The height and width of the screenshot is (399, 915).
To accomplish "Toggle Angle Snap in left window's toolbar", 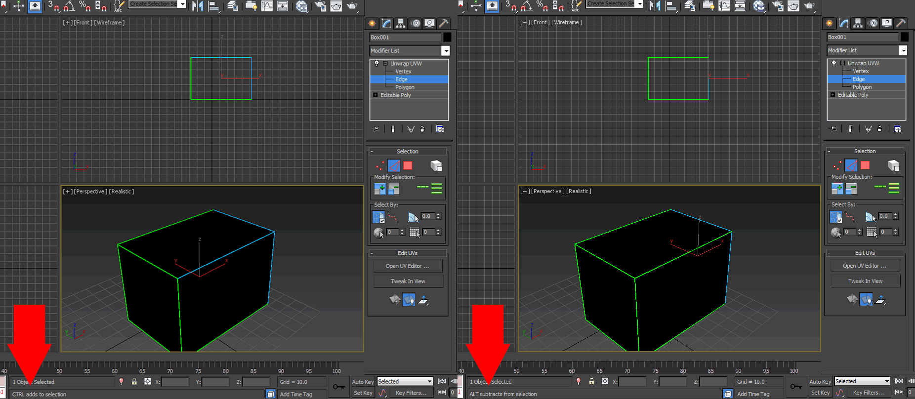I will (x=69, y=6).
